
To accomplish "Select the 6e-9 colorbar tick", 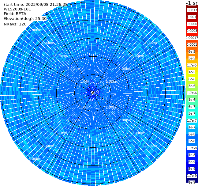I will point(192,162).
